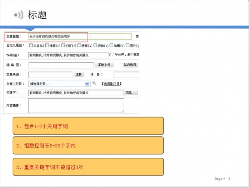This screenshot has width=250, height=188.
Task: Click the 本地上传 upload button
Action: 104,65
